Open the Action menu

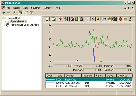[16, 8]
